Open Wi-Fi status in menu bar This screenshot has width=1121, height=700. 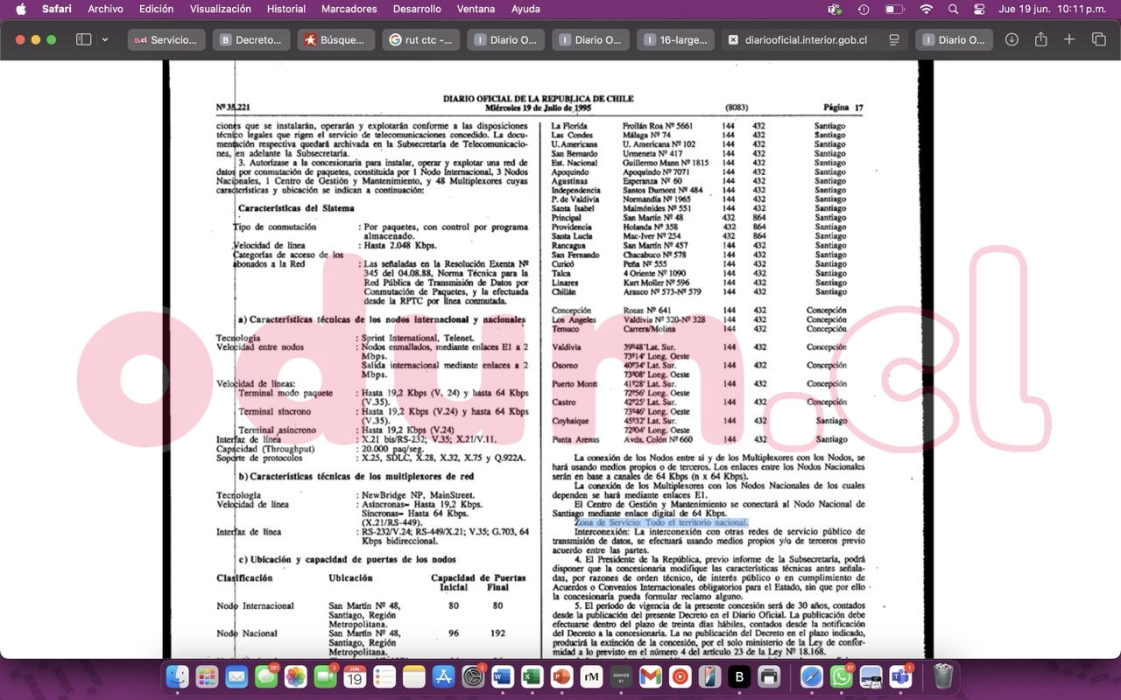click(926, 9)
